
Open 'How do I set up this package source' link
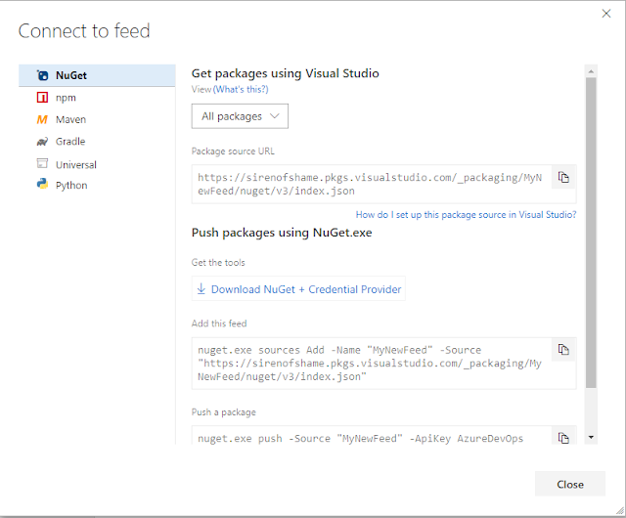(466, 215)
